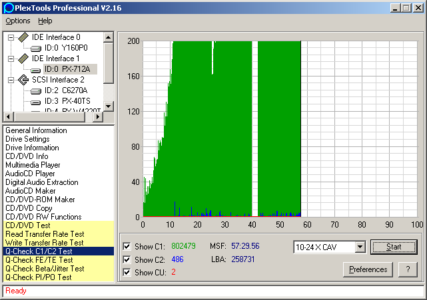Select the ID:0 Y160P0 drive
427x300 pixels.
pos(66,48)
